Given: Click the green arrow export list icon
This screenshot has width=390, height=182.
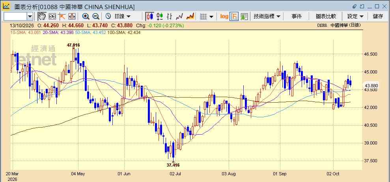Looking at the screenshot, I should click(244, 17).
